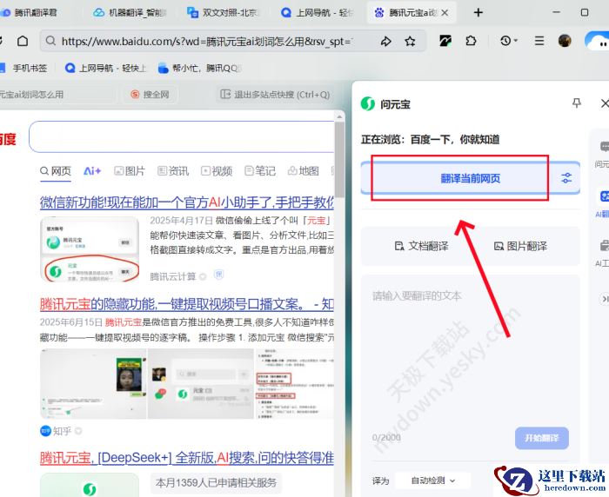Screen dimensions: 609x497
Task: Click 退出多站点快搜 button
Action: [275, 95]
